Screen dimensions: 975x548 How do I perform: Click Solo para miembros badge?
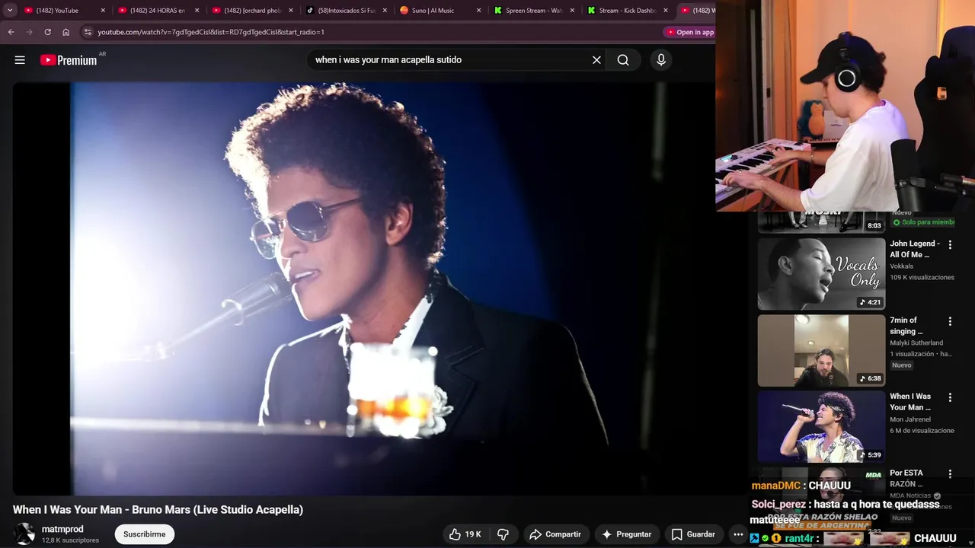pyautogui.click(x=923, y=222)
